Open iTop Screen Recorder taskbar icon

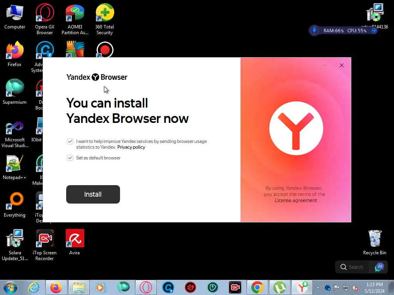(235, 287)
